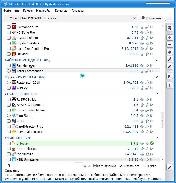Viewport: 176px width, 183px height.
Task: Click the run arrow for Restorator 2018
Action: pos(152,82)
